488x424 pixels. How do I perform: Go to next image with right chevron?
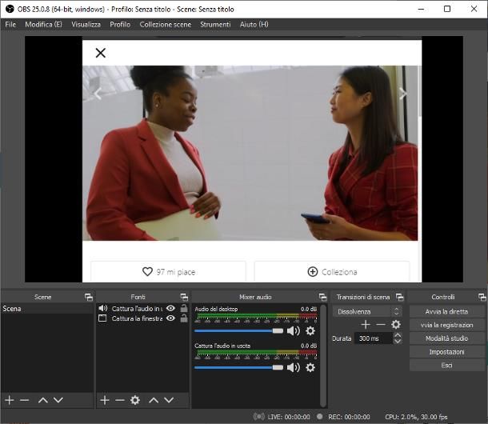click(x=402, y=94)
